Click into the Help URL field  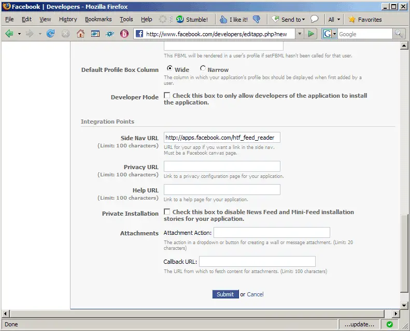[x=222, y=190]
